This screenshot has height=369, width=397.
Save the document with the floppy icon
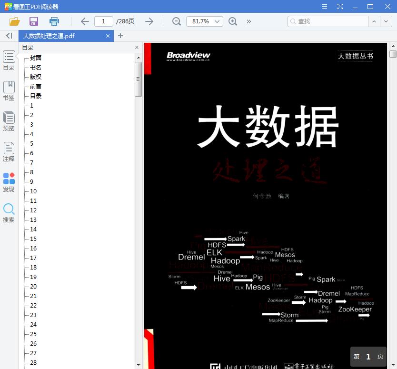click(x=34, y=21)
